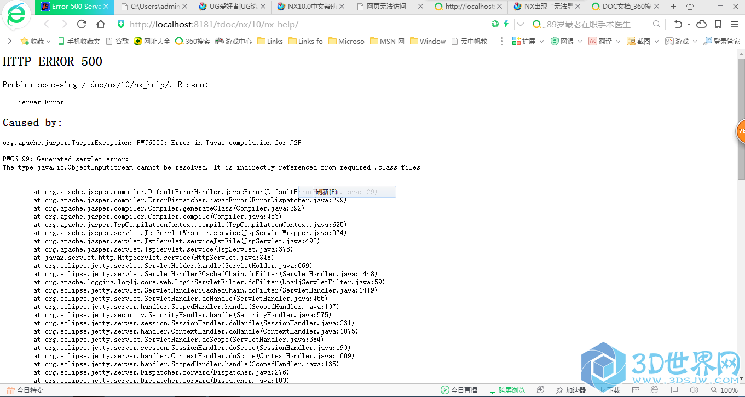Go back to previous page

point(47,24)
